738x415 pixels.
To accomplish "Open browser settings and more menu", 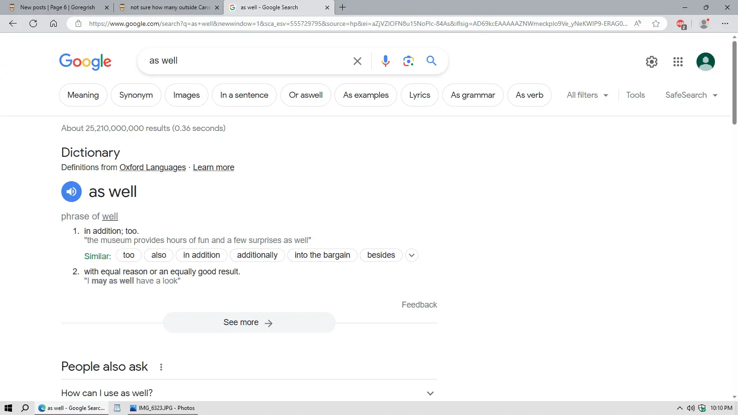I will (x=725, y=24).
